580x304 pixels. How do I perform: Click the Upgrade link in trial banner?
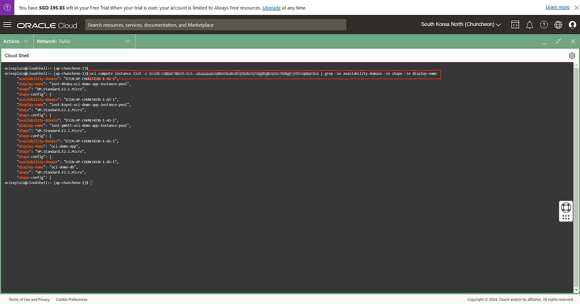pyautogui.click(x=271, y=8)
